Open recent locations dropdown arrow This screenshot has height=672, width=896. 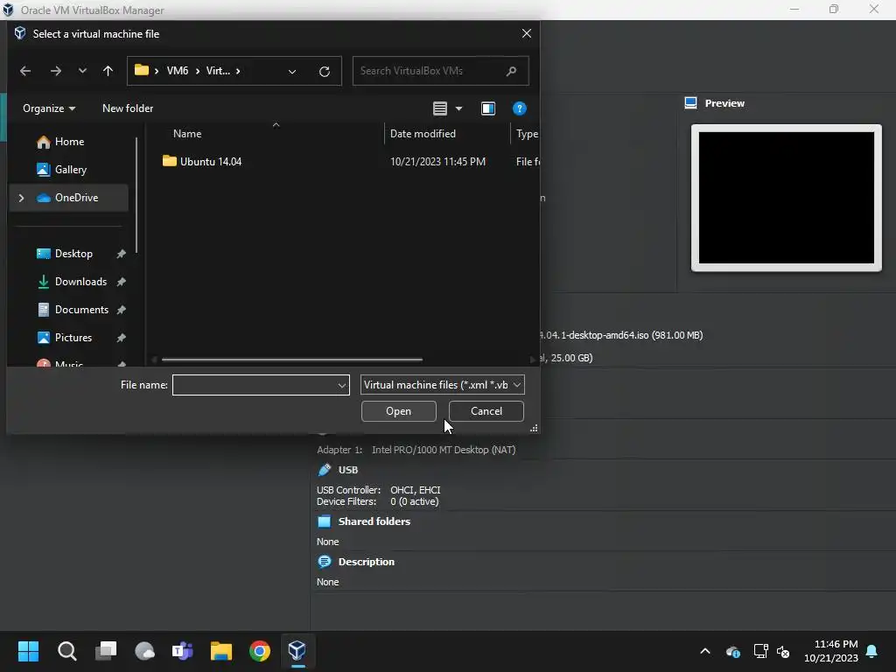pyautogui.click(x=82, y=71)
